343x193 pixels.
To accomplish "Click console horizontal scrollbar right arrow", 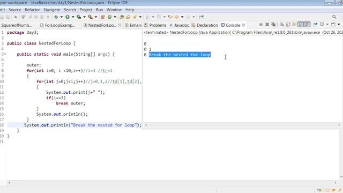I will click(x=339, y=125).
